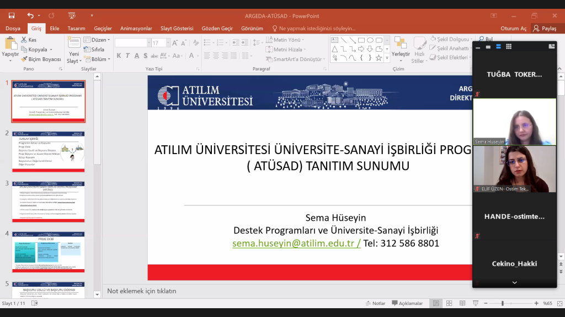Toggle italic (T) formatting
This screenshot has width=565, height=317.
pos(127,56)
